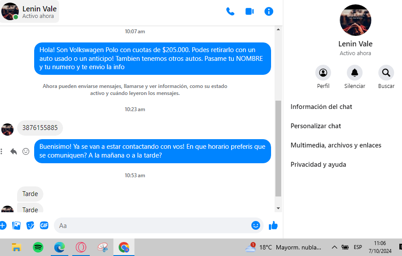Attach a photo with the image icon
Image resolution: width=402 pixels, height=256 pixels.
click(x=16, y=225)
